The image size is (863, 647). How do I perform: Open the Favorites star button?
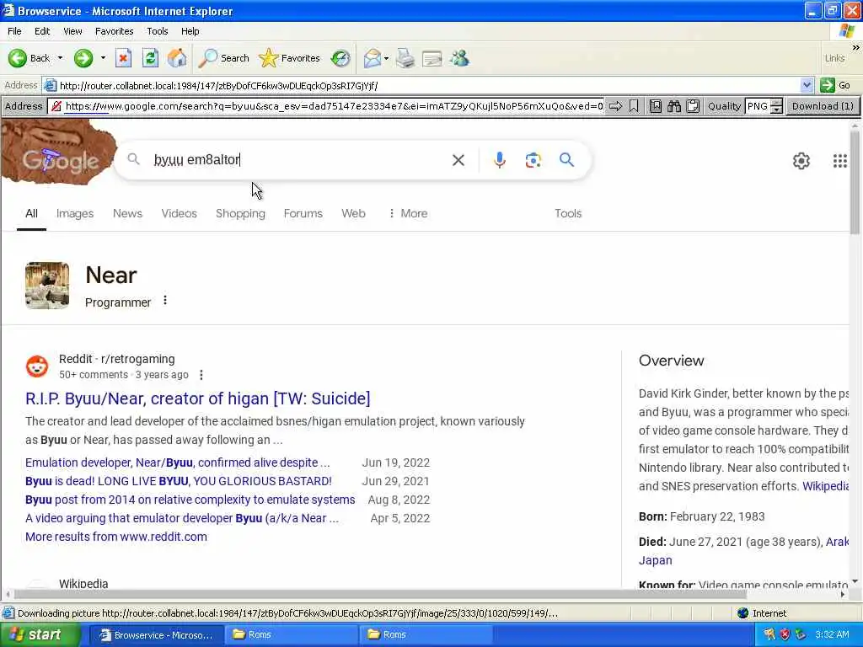click(x=290, y=58)
